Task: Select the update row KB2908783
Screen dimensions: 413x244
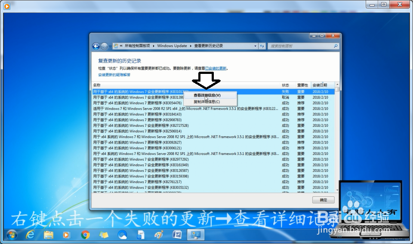Action: 213,120
